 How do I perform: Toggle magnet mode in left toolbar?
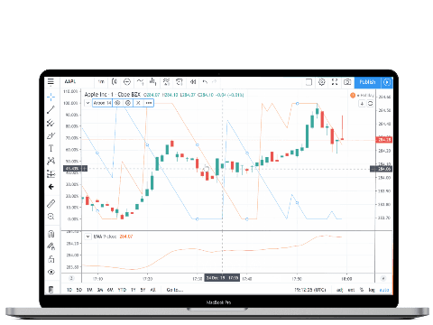click(51, 234)
